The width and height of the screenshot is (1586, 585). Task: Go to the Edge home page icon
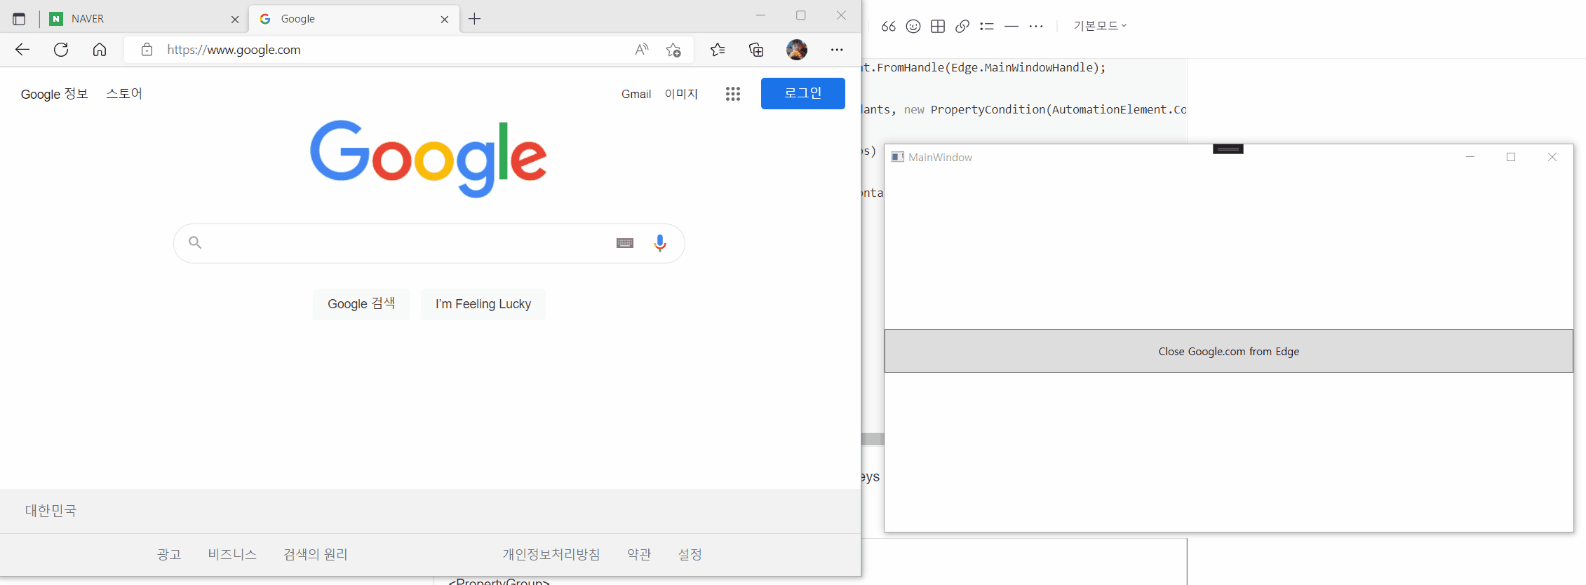pyautogui.click(x=100, y=50)
